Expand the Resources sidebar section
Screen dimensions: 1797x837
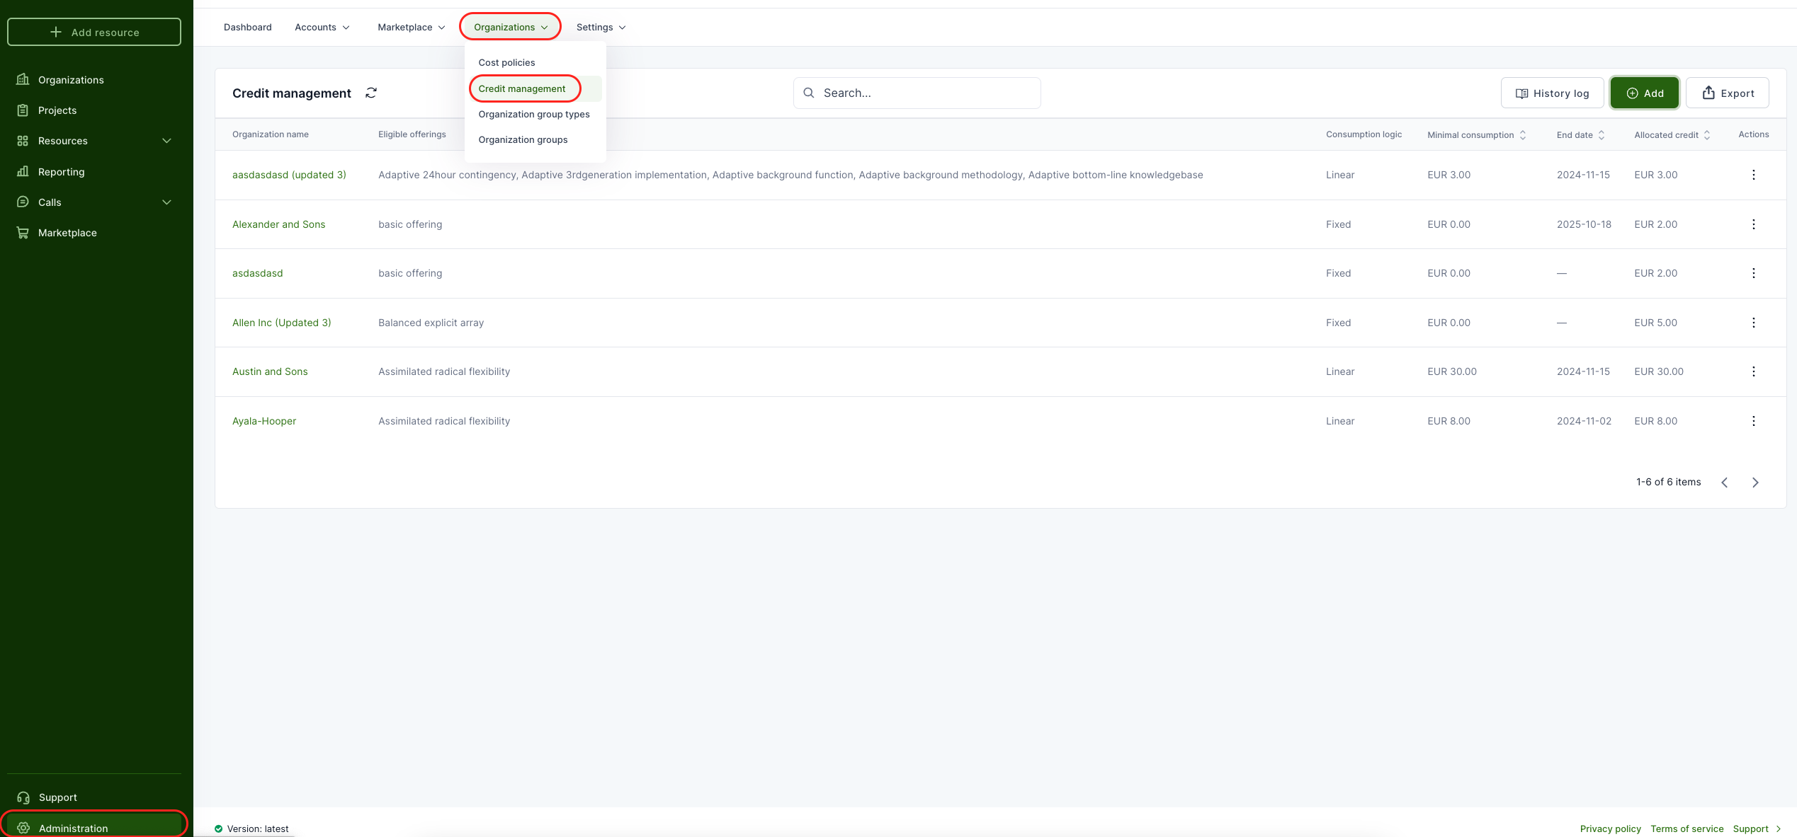[166, 141]
